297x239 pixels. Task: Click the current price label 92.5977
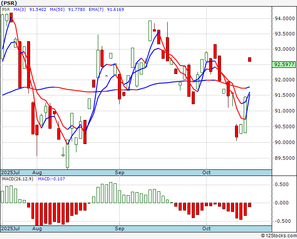(x=284, y=64)
